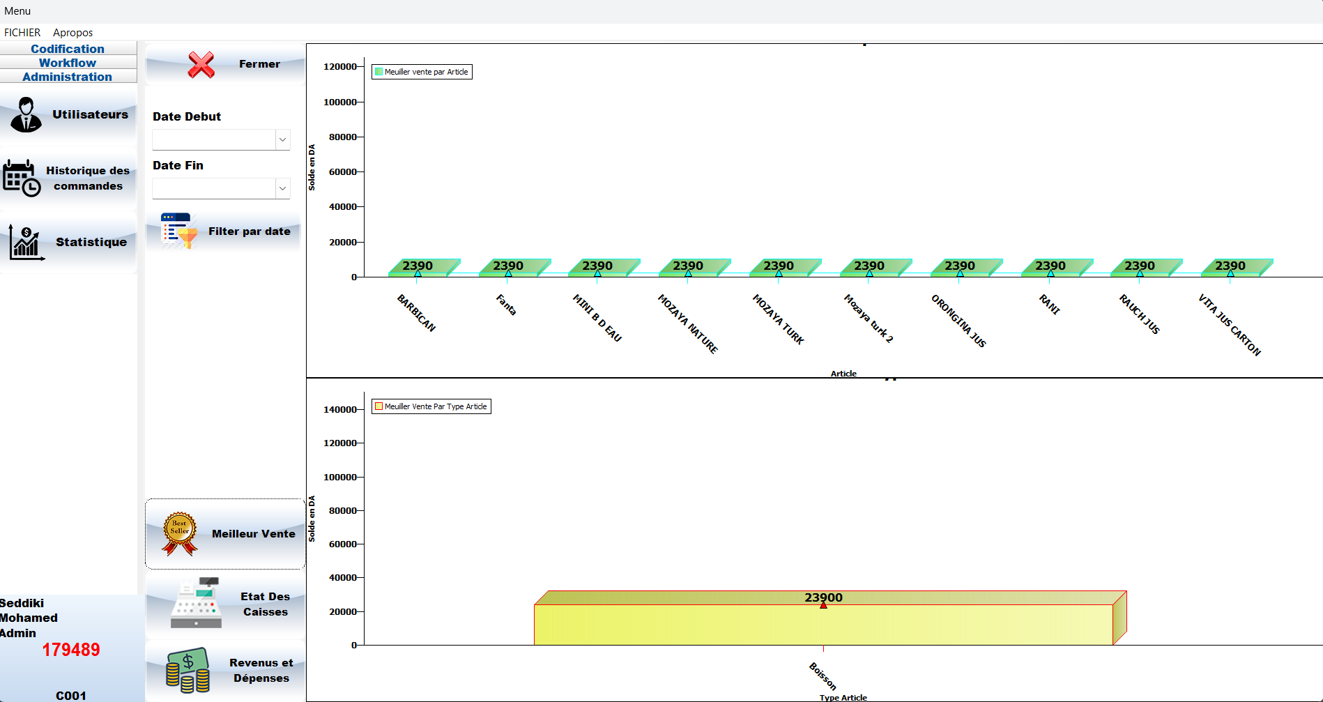Open the Apropos menu
This screenshot has height=702, width=1323.
(72, 33)
